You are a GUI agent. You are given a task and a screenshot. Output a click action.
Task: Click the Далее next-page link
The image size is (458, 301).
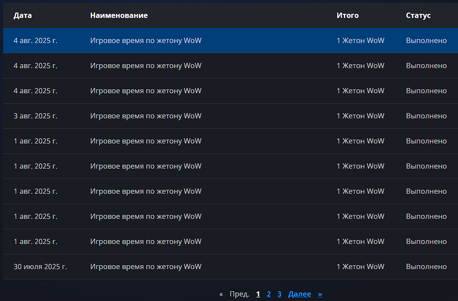coord(299,294)
